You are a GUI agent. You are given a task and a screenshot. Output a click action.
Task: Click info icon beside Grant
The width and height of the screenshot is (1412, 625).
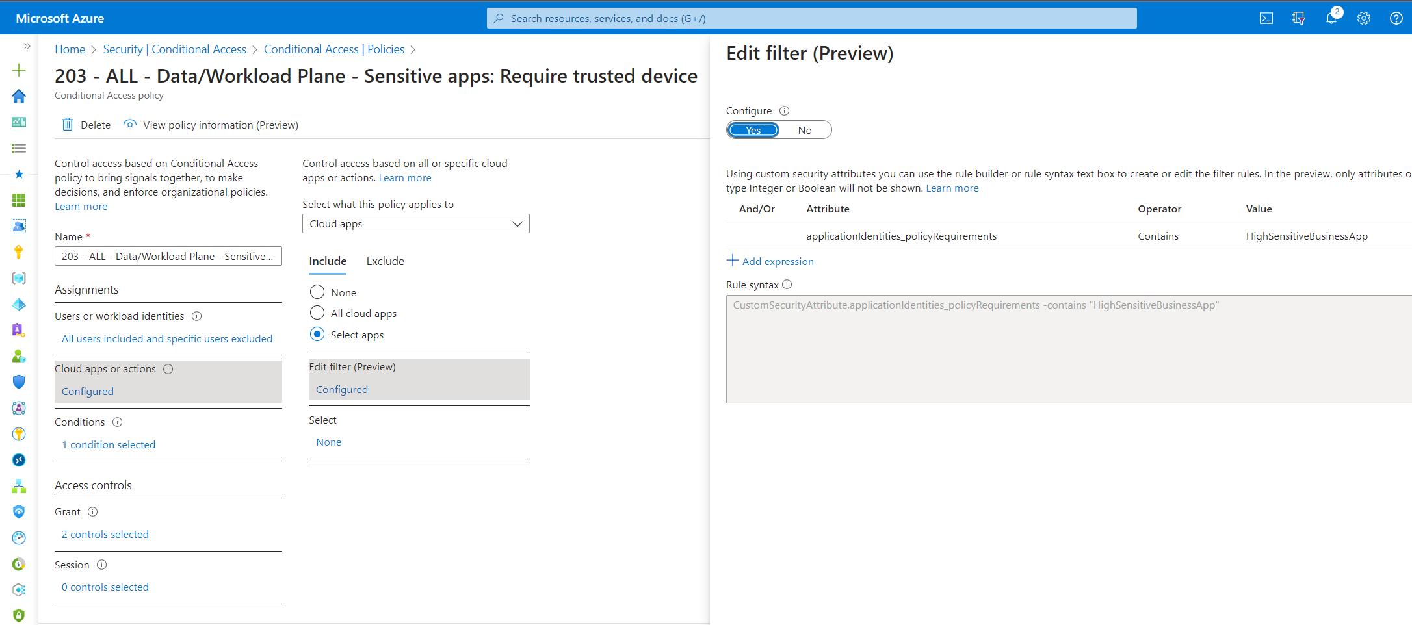[x=92, y=512]
